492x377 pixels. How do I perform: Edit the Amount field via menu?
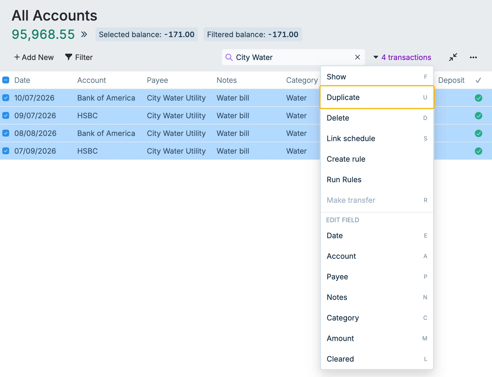[x=377, y=338]
